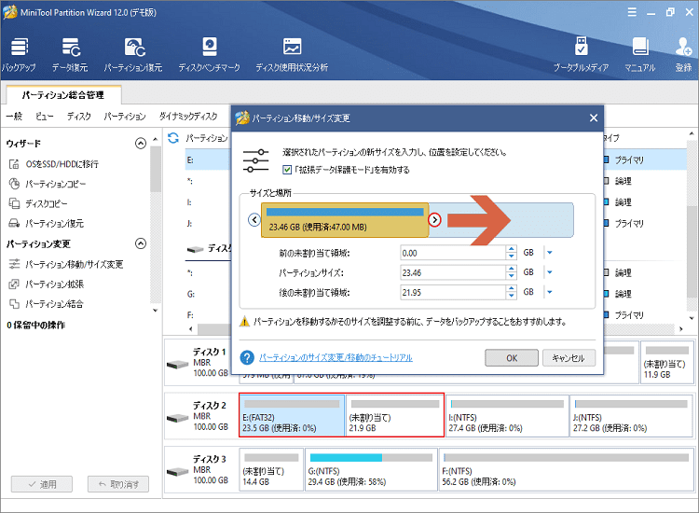Open Disk Usage Analyzer (ディスク使用状況分析)
Viewport: 699px width, 513px height.
click(x=292, y=54)
